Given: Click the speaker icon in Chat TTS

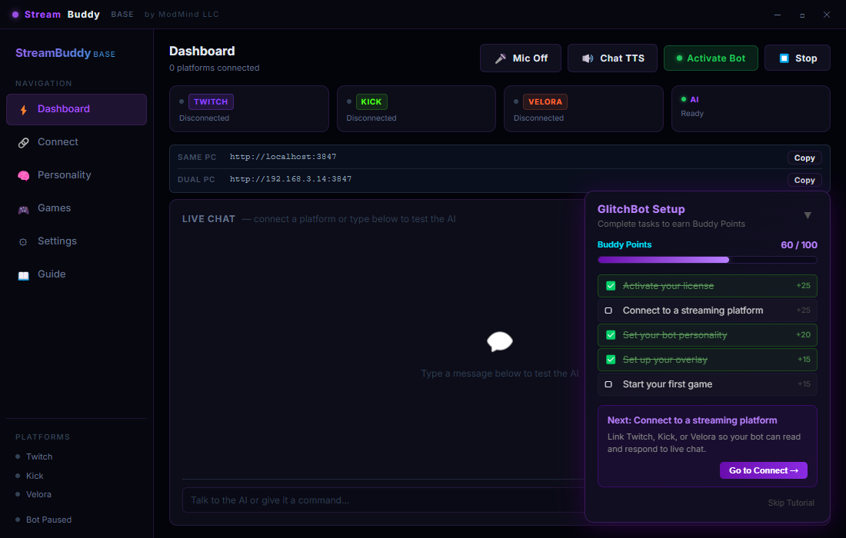Looking at the screenshot, I should click(588, 58).
